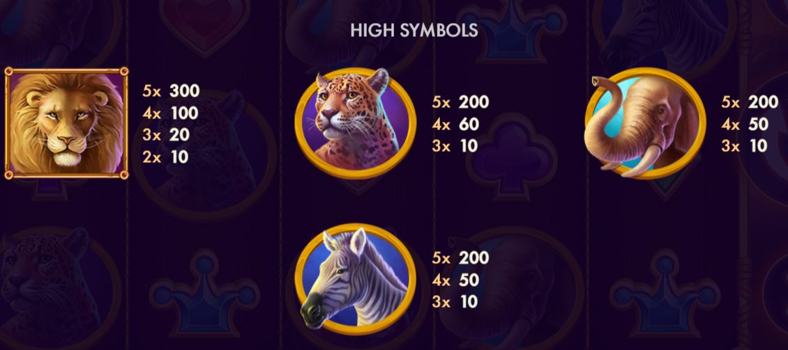This screenshot has width=788, height=350.
Task: Select the zebra 4x 50 payout
Action: click(x=455, y=280)
